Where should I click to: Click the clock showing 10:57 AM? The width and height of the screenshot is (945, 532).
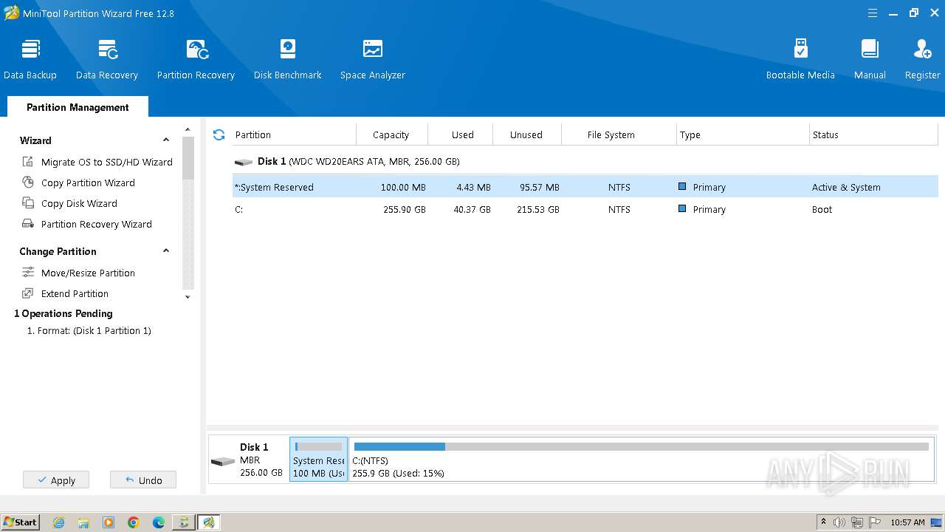coord(907,522)
